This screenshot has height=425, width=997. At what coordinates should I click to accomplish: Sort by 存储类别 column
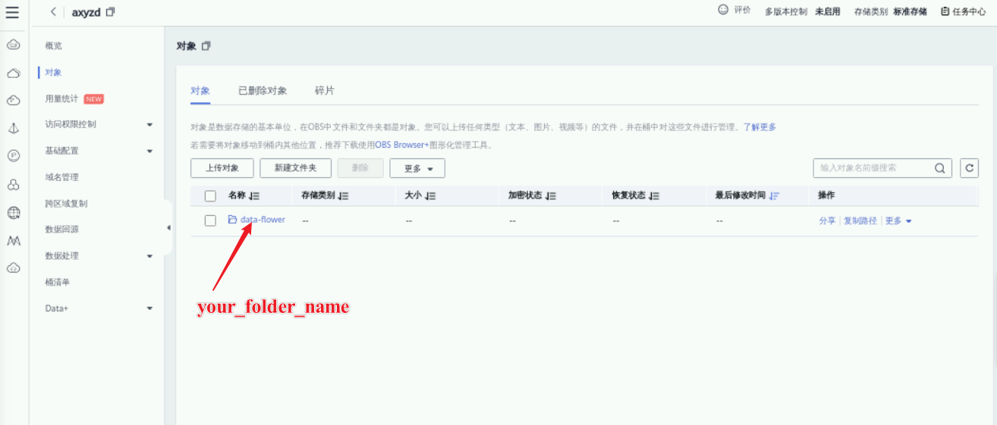(x=343, y=195)
